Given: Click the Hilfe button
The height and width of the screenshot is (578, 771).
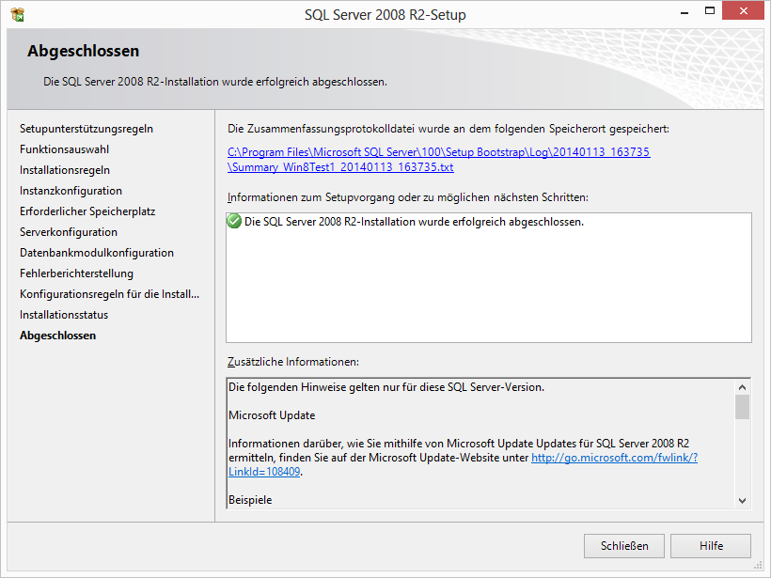Looking at the screenshot, I should [x=711, y=545].
